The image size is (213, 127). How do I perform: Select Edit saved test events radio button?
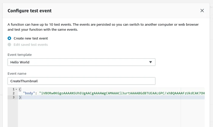[x=9, y=45]
